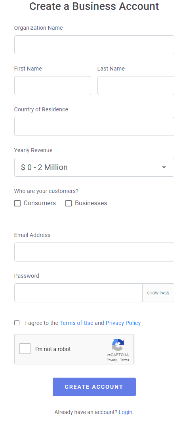Focus the Organization Name field
Screen dimensions: 183x422
coord(94,45)
